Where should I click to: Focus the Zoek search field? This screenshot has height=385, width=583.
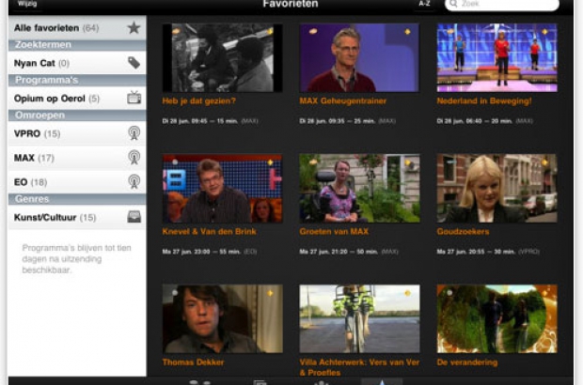click(502, 5)
